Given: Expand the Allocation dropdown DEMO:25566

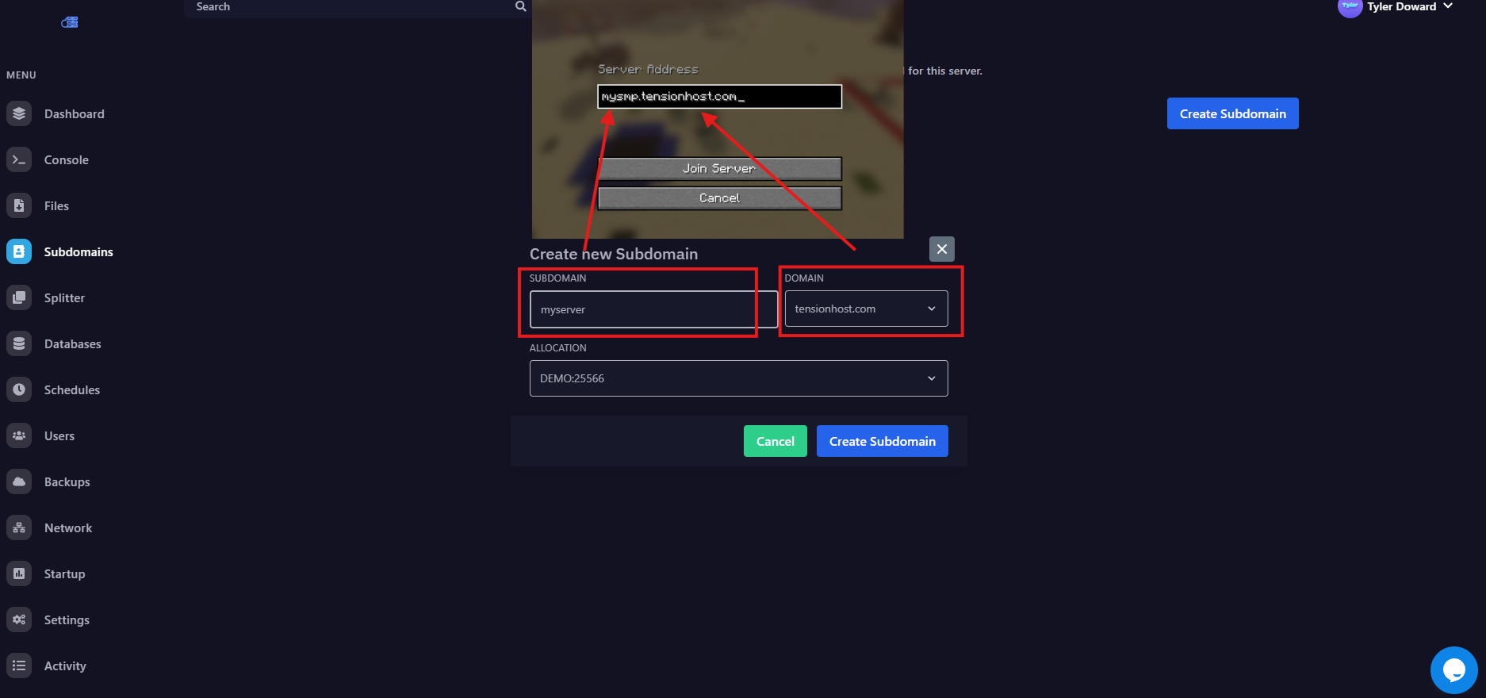Looking at the screenshot, I should coord(738,378).
